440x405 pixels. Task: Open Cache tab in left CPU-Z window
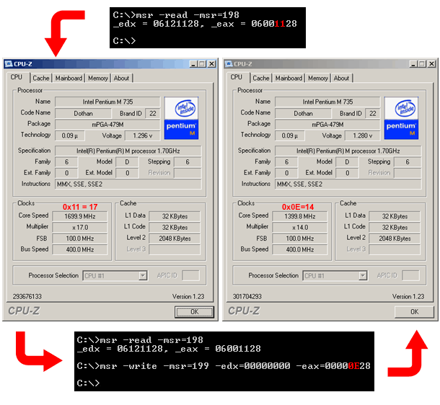pos(41,79)
